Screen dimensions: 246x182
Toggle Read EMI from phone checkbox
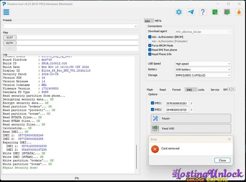150,50
